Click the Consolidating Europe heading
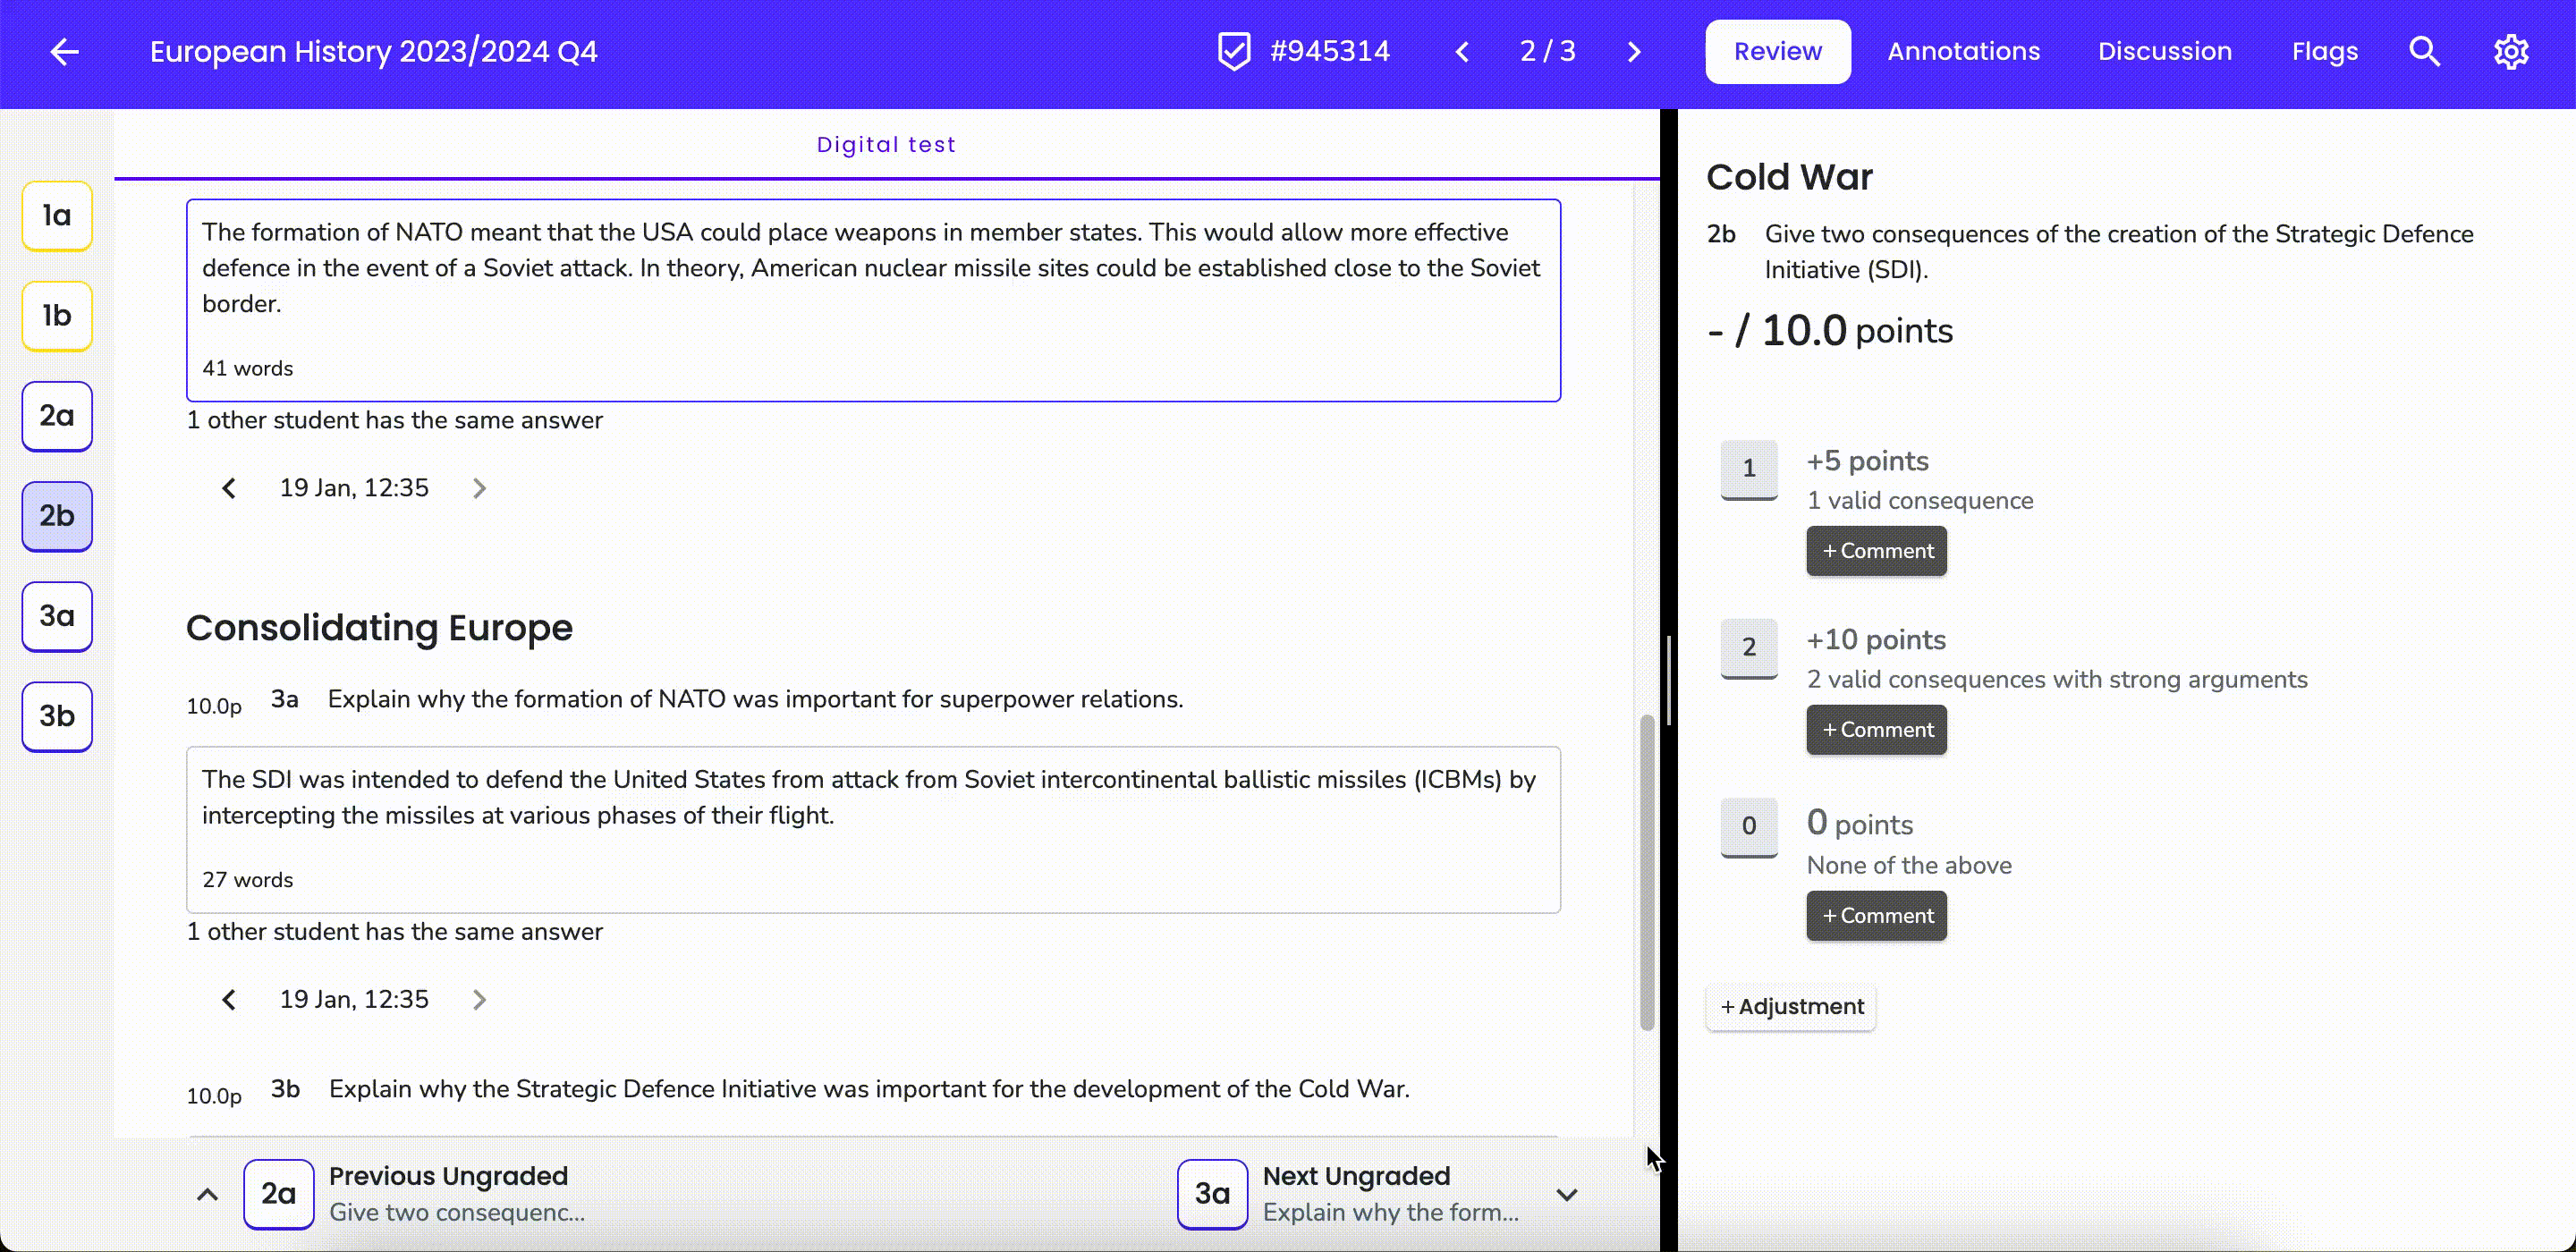 coord(379,628)
